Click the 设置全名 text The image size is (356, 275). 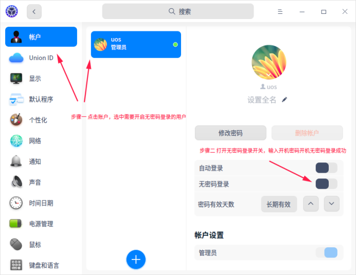261,100
